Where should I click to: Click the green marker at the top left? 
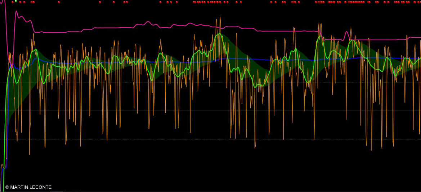tap(15, 1)
